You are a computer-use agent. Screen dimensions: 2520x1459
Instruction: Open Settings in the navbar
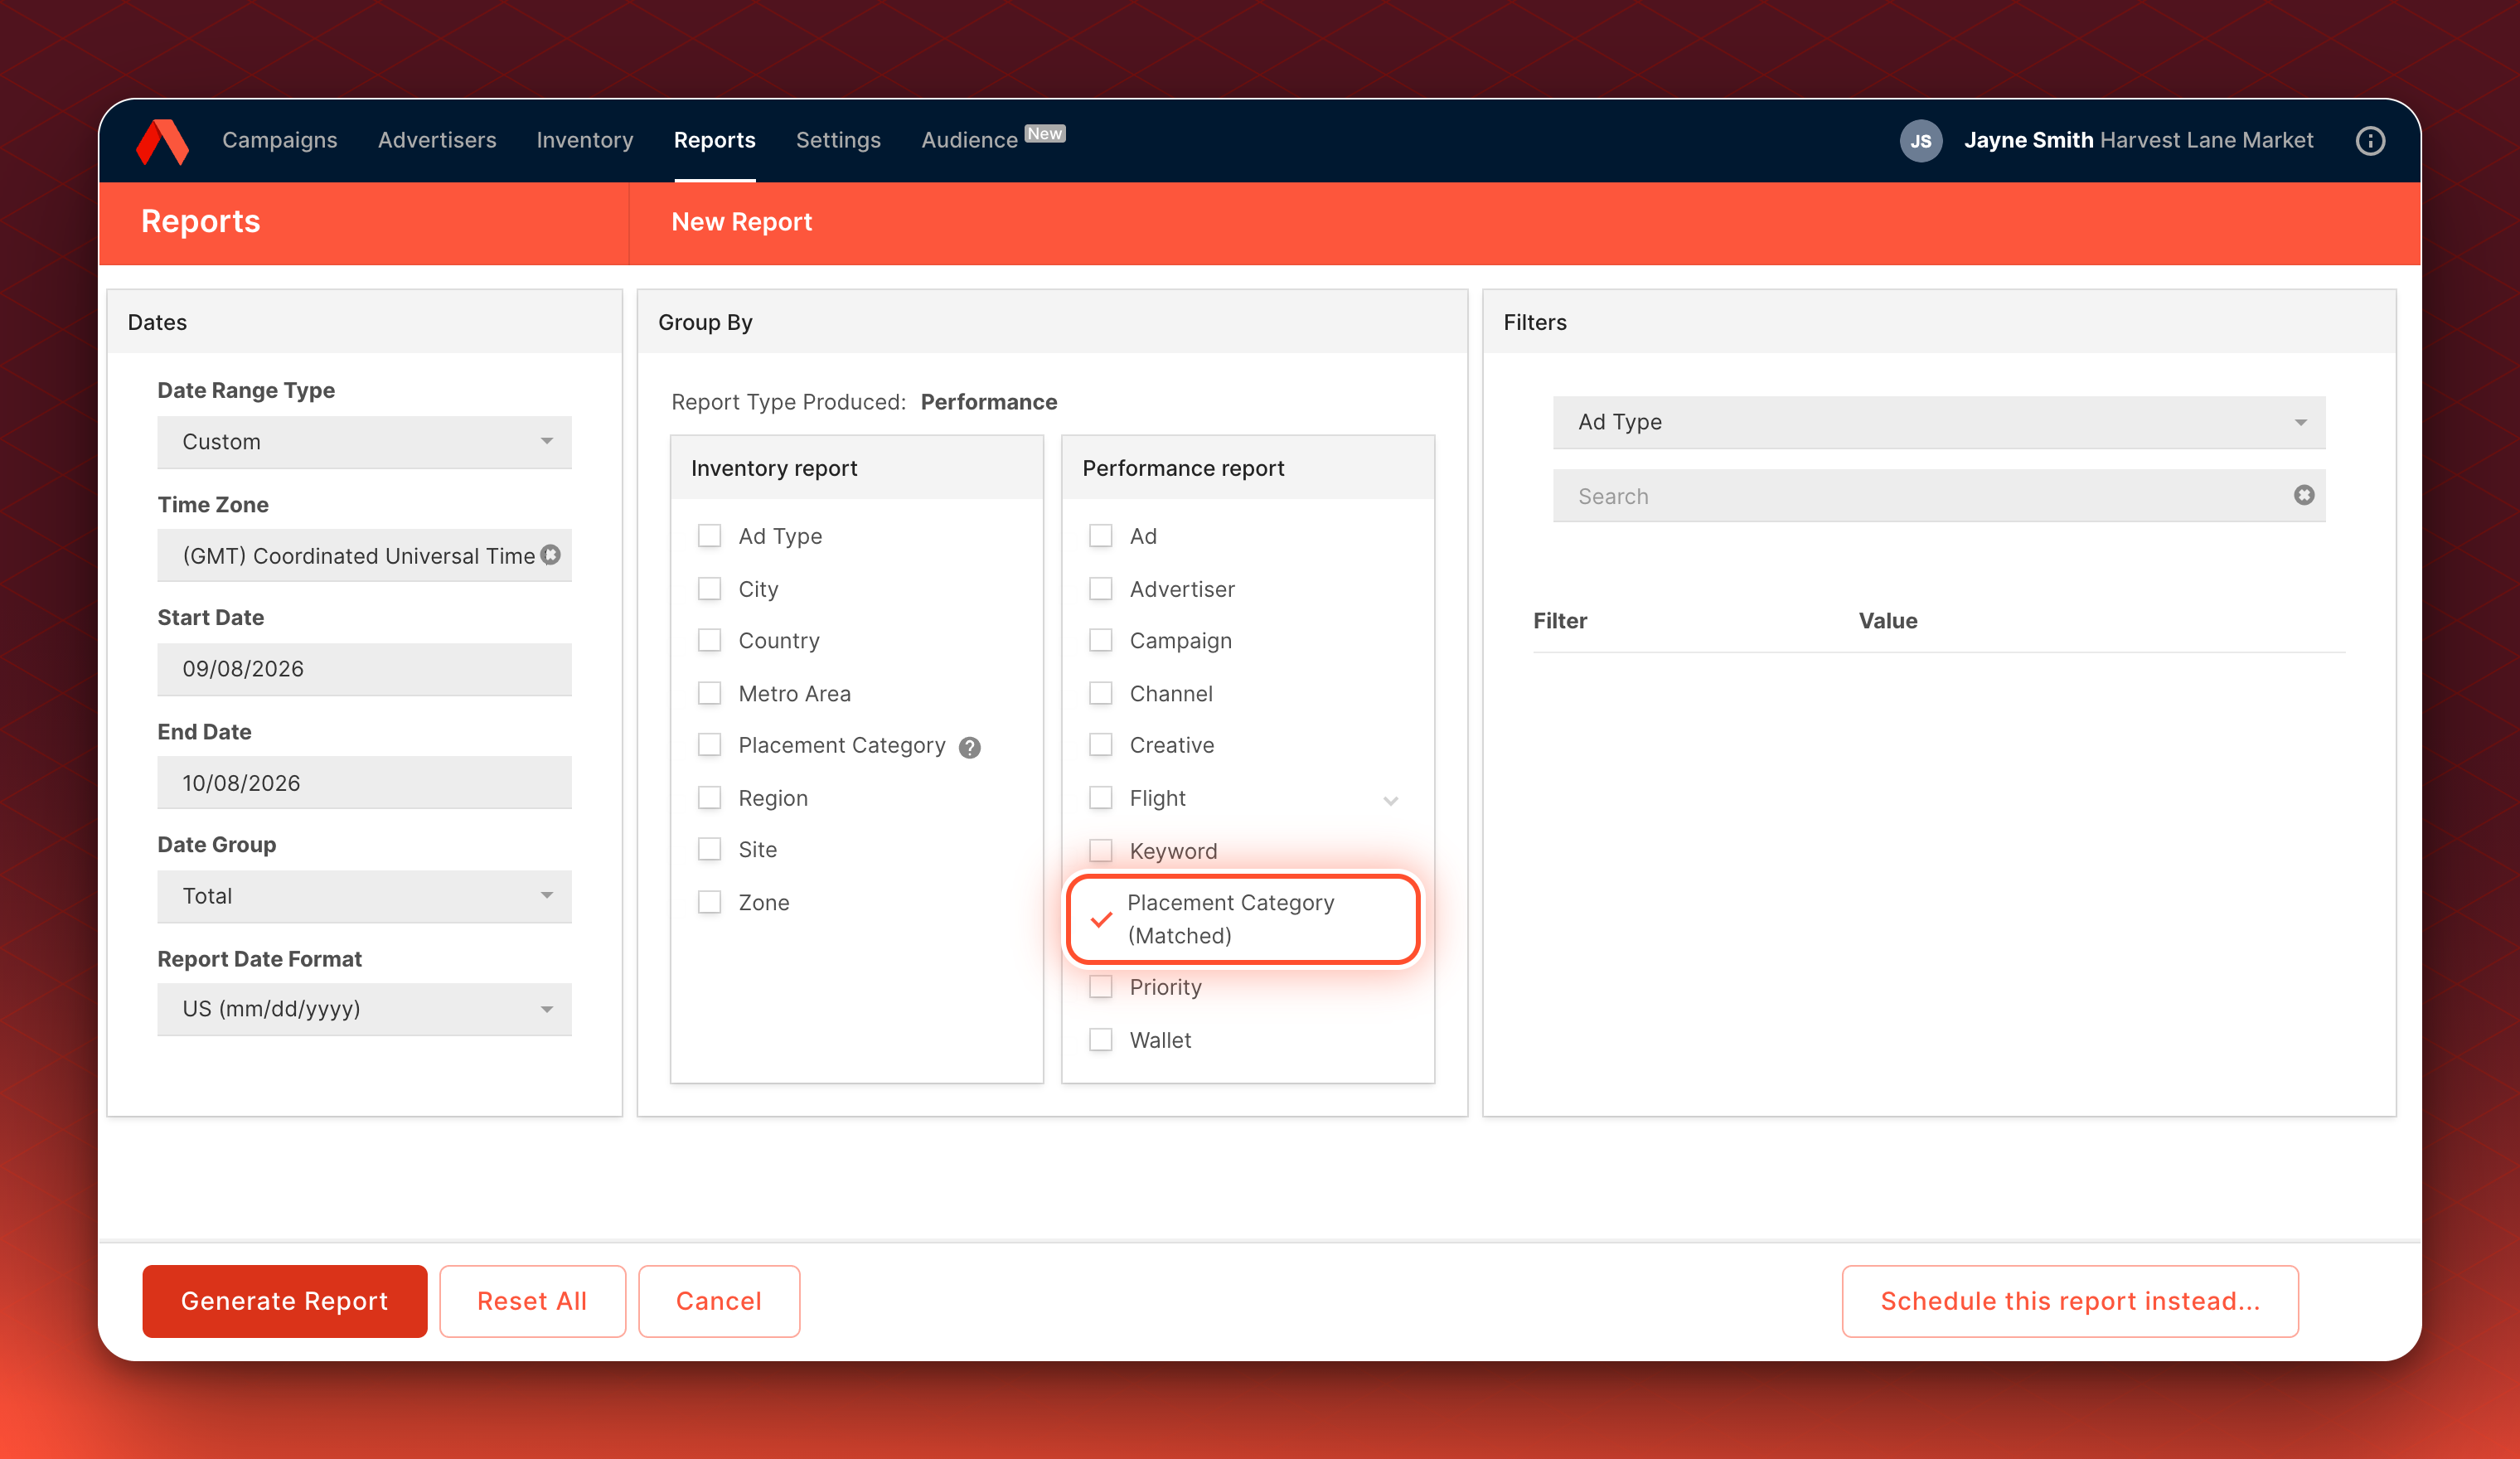coord(838,141)
